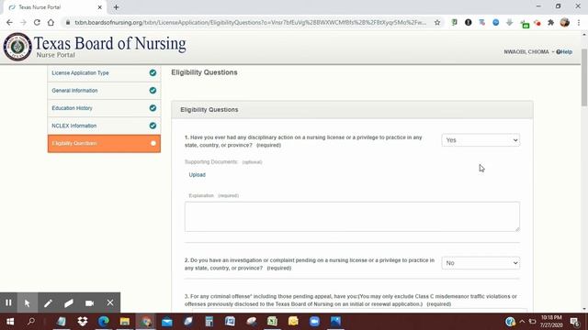Viewport: 588px width, 330px height.
Task: Open the Windows Start menu
Action: (x=10, y=322)
